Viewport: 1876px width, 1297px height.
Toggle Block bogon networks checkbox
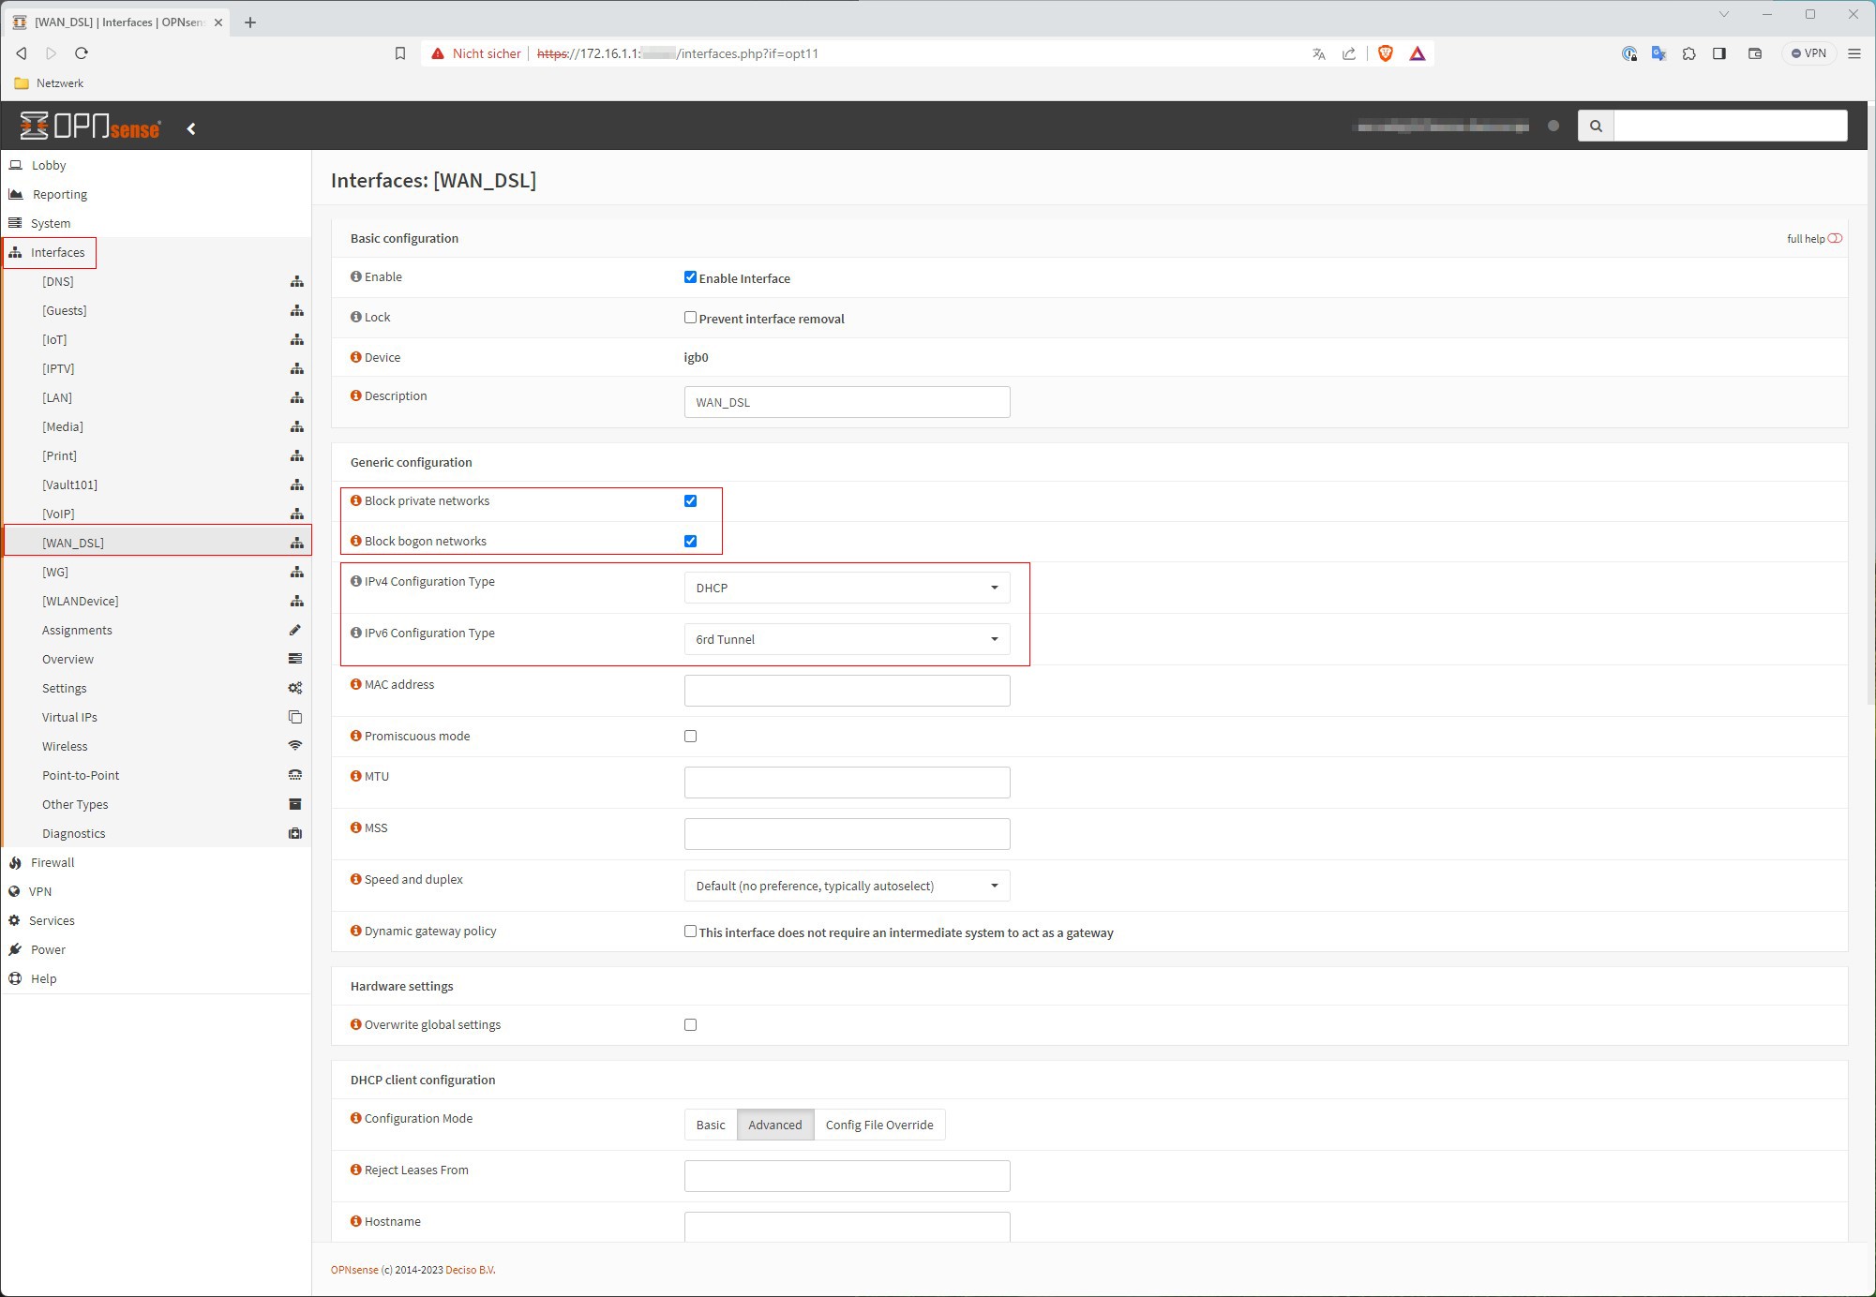[690, 540]
